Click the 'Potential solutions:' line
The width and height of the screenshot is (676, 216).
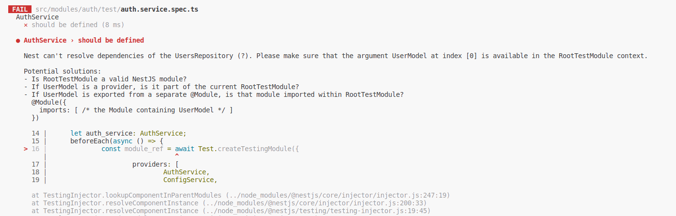point(63,71)
